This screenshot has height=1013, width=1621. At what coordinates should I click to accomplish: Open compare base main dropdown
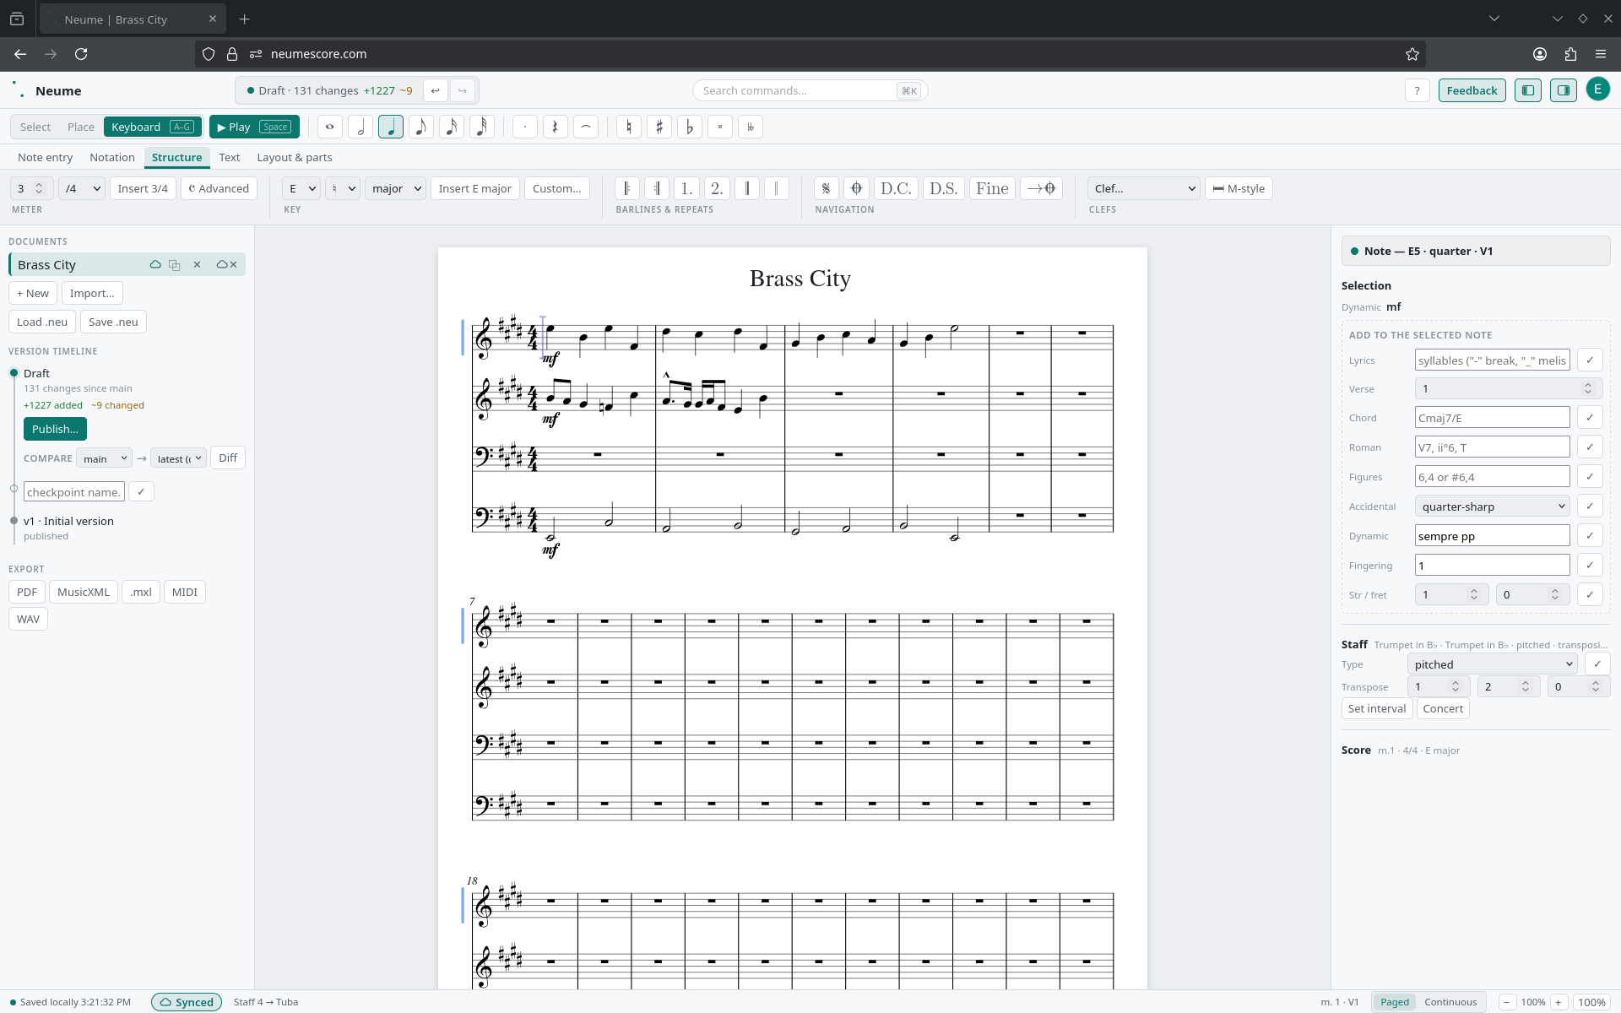click(105, 458)
